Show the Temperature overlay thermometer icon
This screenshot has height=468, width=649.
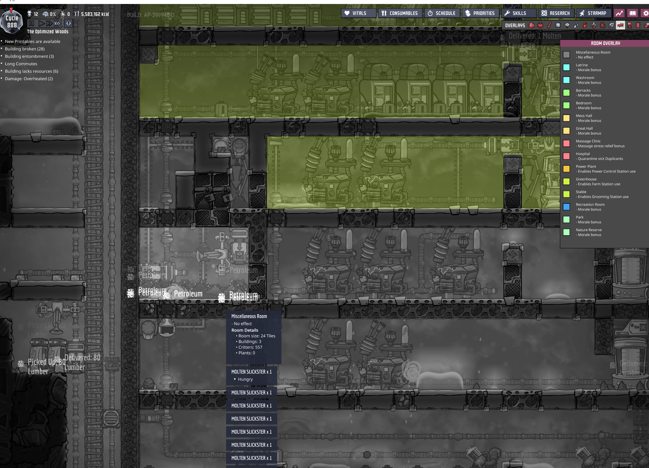pyautogui.click(x=550, y=26)
